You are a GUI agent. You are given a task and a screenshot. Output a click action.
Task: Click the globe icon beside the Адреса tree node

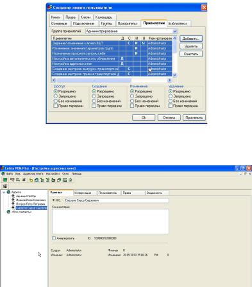(8, 192)
